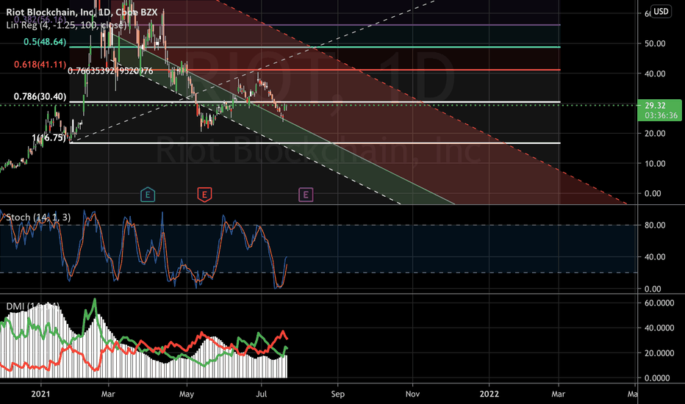
Task: Select the 0.786(30.40) Fibonacci level label
Action: pyautogui.click(x=40, y=96)
